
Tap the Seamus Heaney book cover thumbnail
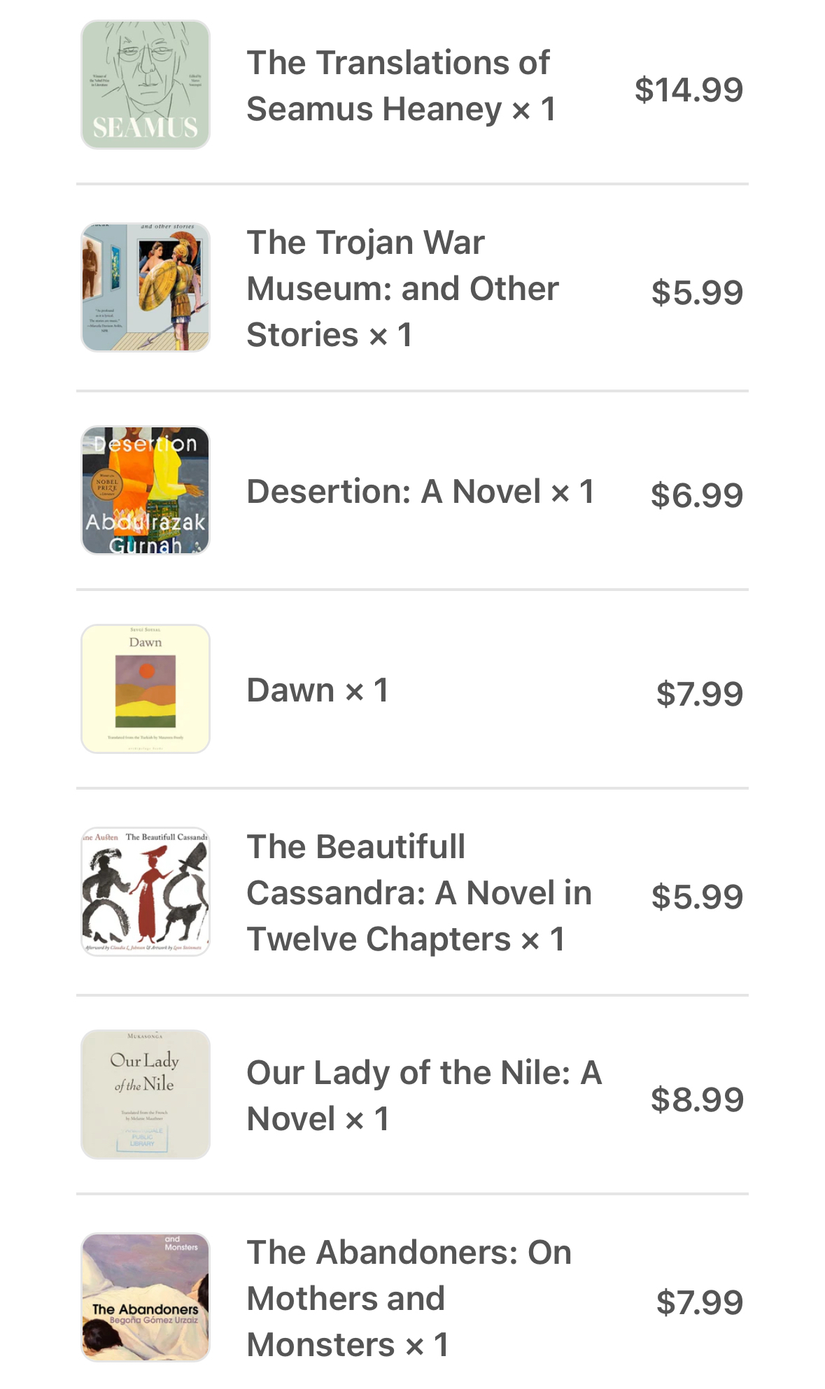(x=146, y=85)
